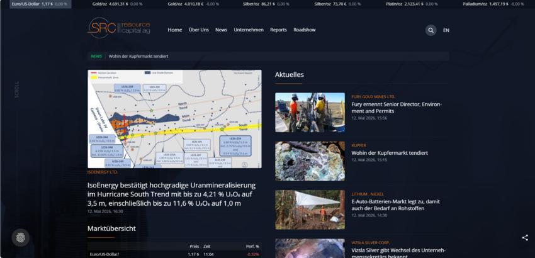This screenshot has width=535, height=258.
Task: Click the SRC resource capital ag logo
Action: click(119, 28)
